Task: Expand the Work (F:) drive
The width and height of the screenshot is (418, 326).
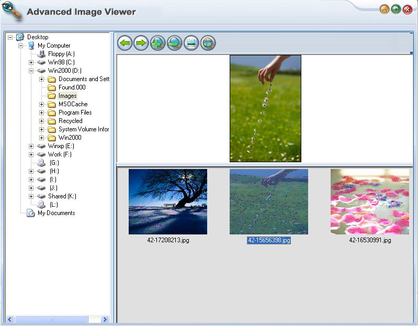Action: [x=31, y=154]
